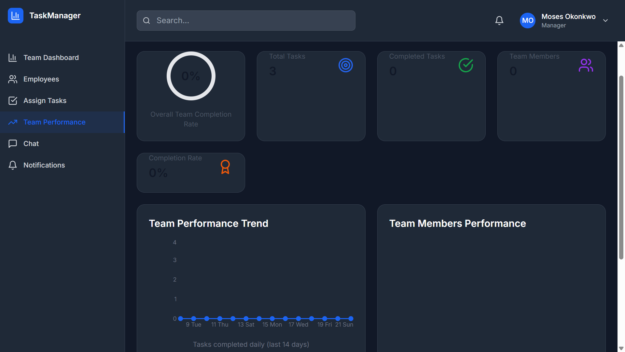Click the Overall Team Completion Rate caption
The height and width of the screenshot is (352, 625).
tap(191, 119)
